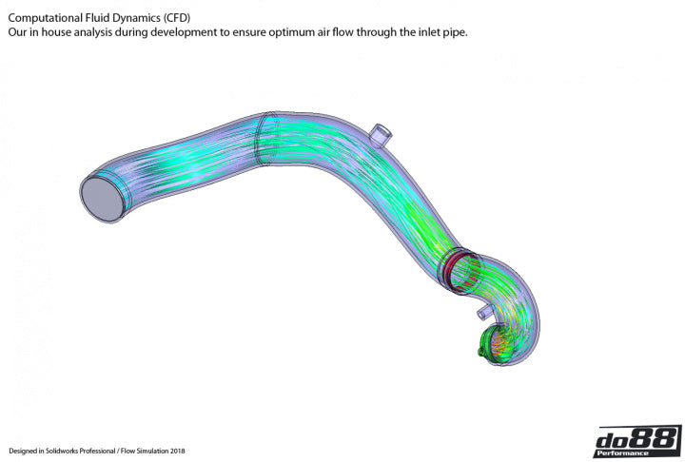Click the do88 Performance logo

(637, 441)
